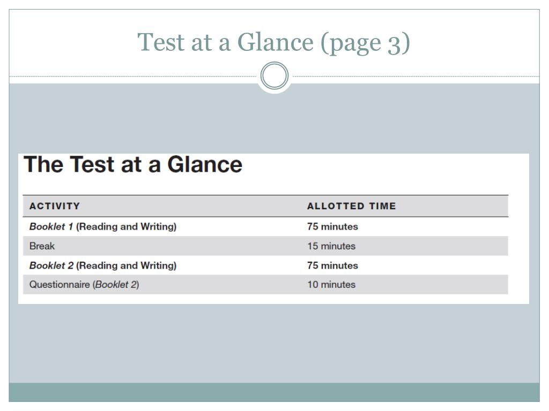Select the 'Questionnaire (Booklet 2)' cell
The width and height of the screenshot is (549, 411).
84,285
